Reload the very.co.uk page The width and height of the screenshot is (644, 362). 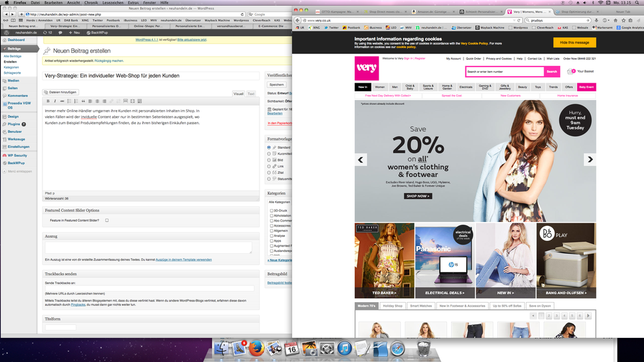(519, 20)
